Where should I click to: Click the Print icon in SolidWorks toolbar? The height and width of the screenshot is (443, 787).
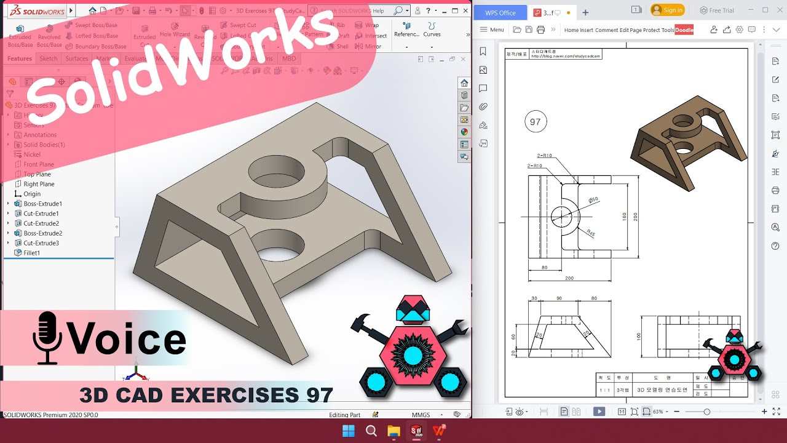152,10
